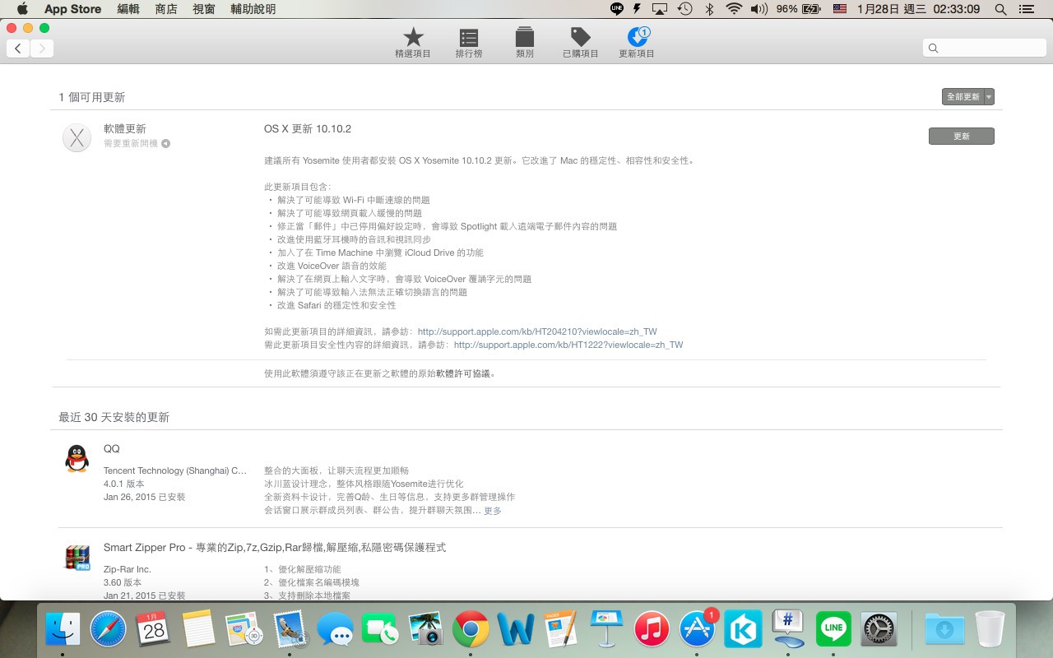Open the 更新項目 Updates tab
This screenshot has height=658, width=1053.
pyautogui.click(x=637, y=42)
